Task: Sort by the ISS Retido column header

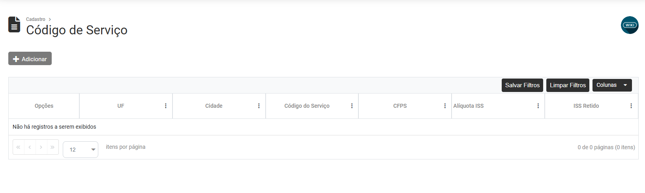Action: coord(586,106)
